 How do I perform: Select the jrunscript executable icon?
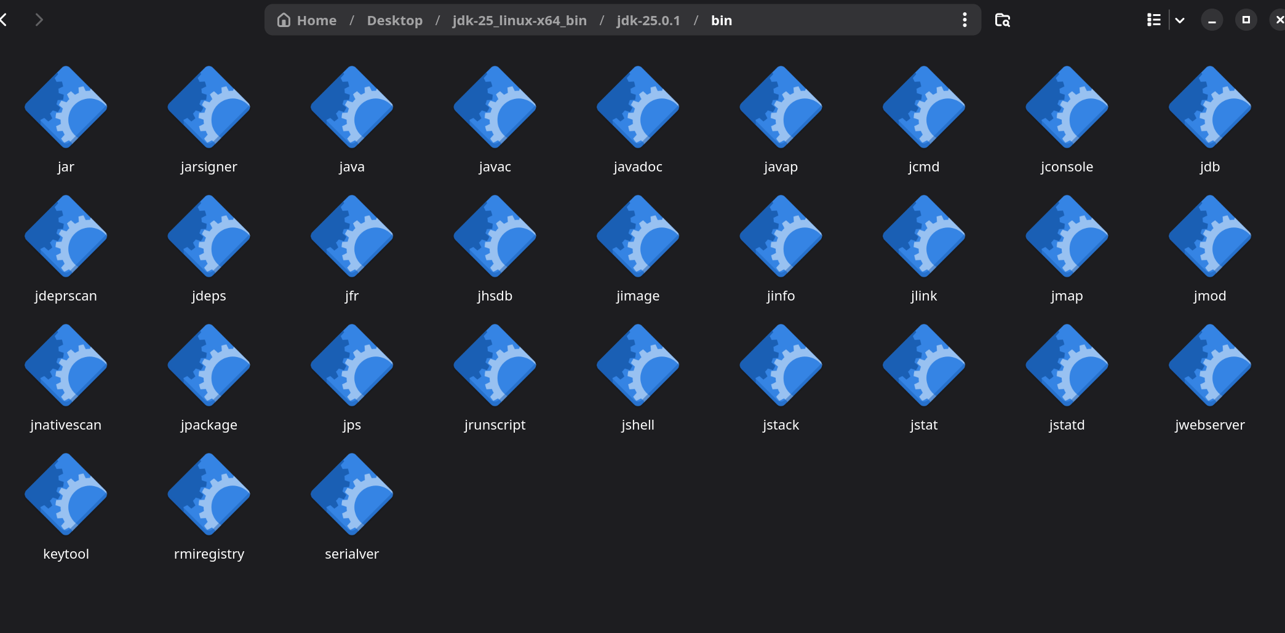click(x=495, y=365)
